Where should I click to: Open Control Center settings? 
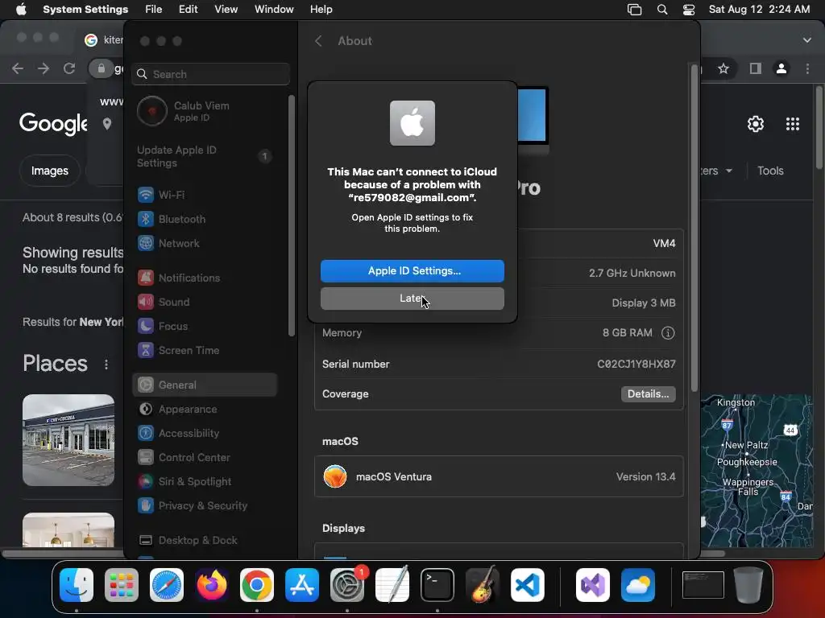click(x=205, y=458)
